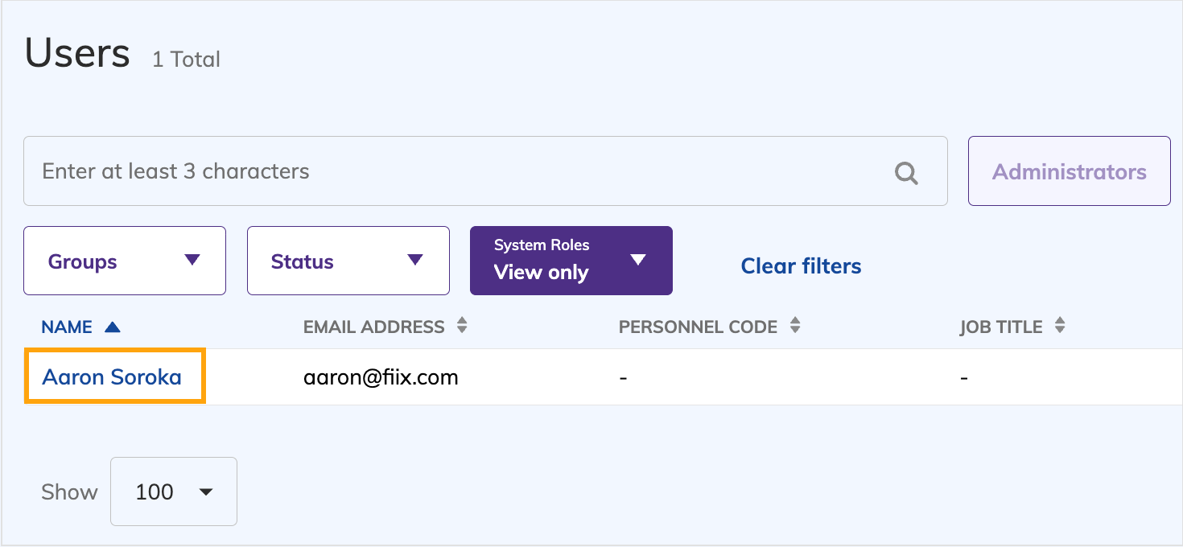Click the sort arrows beside PERSONNEL CODE
Screen dimensions: 1183x547
(795, 326)
